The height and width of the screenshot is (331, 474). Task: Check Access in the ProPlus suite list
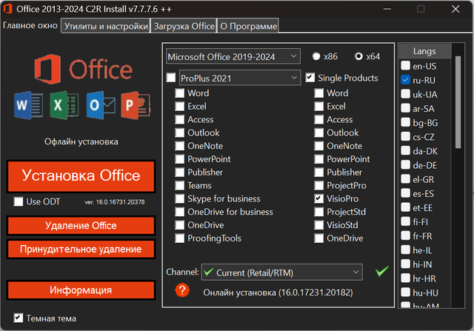179,119
